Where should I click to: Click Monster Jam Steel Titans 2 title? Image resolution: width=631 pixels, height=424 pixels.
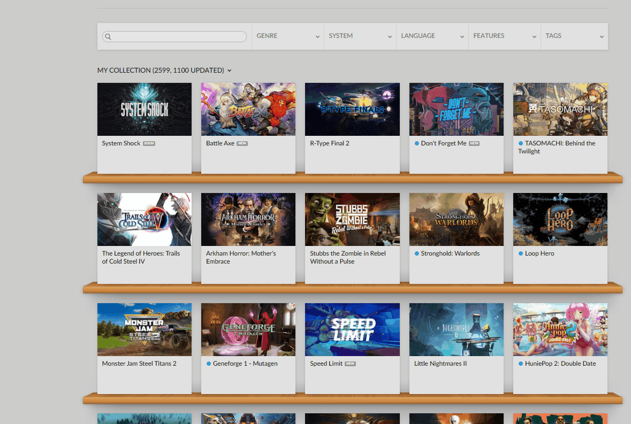click(139, 364)
